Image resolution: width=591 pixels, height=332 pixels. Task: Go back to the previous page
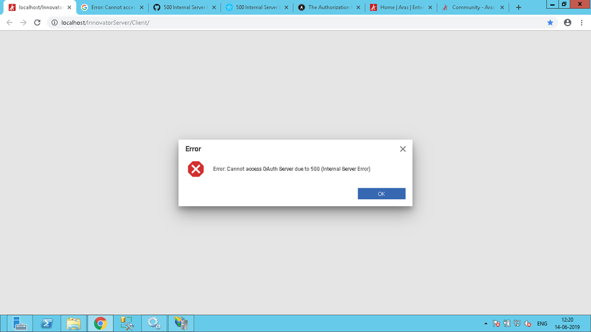(9, 22)
